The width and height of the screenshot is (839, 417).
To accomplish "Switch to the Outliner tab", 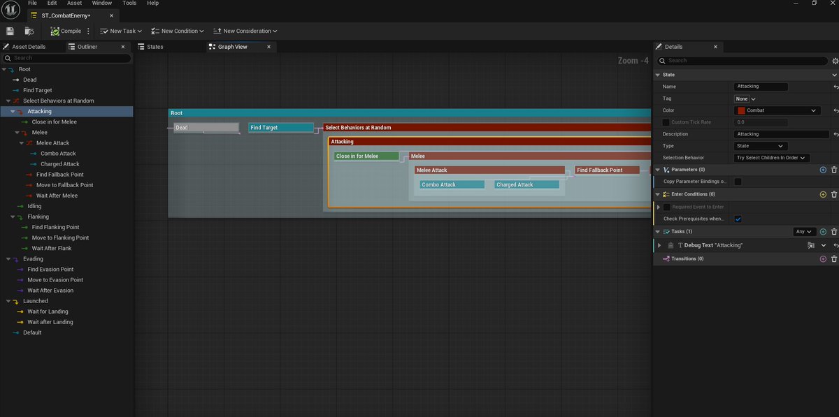I will tap(87, 47).
